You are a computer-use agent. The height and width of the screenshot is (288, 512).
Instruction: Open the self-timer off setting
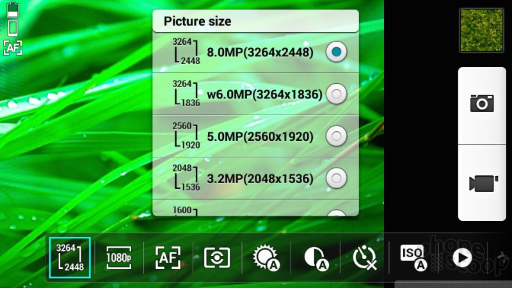coord(365,258)
